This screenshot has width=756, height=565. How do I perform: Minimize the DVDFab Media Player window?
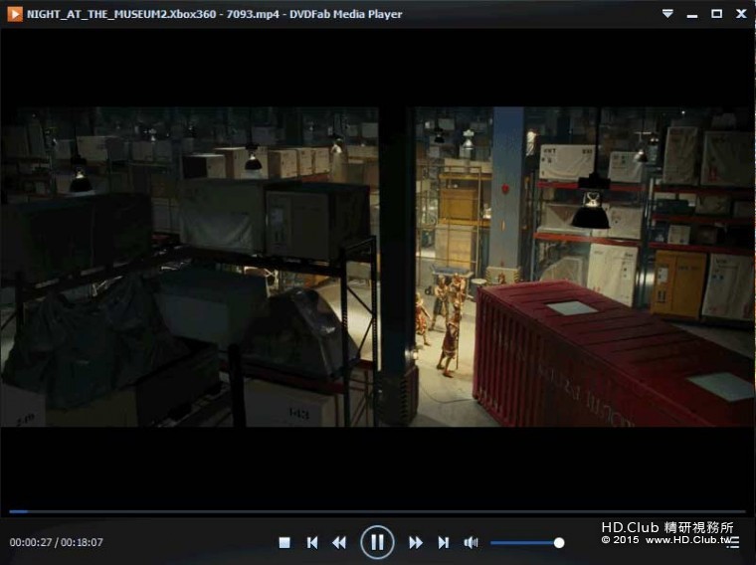(x=692, y=16)
